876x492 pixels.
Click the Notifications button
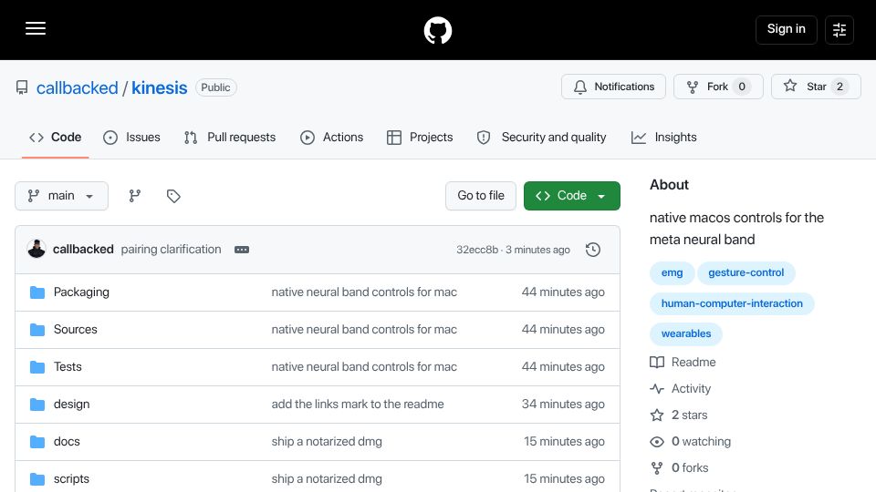click(613, 87)
